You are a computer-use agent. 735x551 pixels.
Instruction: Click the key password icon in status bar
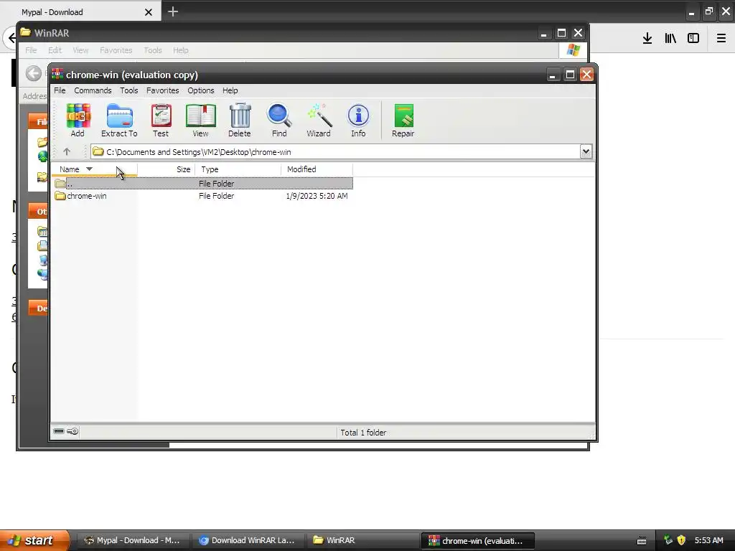(x=72, y=431)
